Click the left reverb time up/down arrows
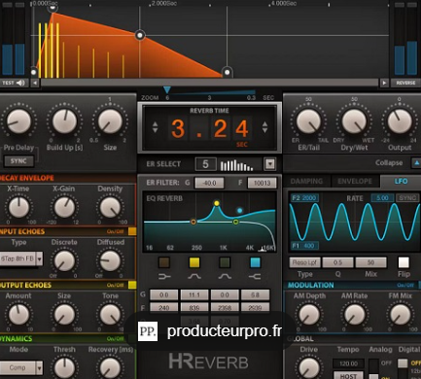Image resolution: width=421 pixels, height=379 pixels. point(155,127)
